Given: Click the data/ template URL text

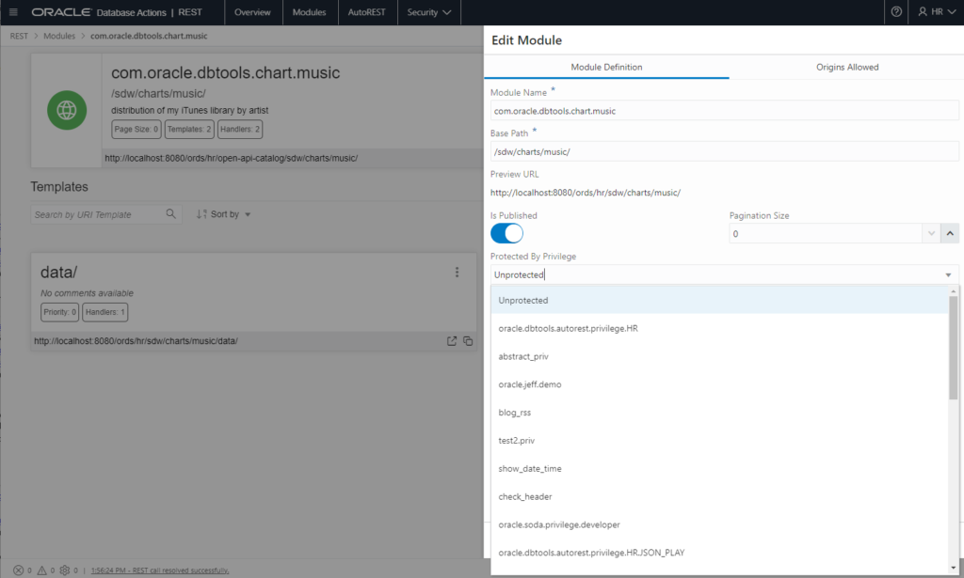Looking at the screenshot, I should pyautogui.click(x=136, y=341).
